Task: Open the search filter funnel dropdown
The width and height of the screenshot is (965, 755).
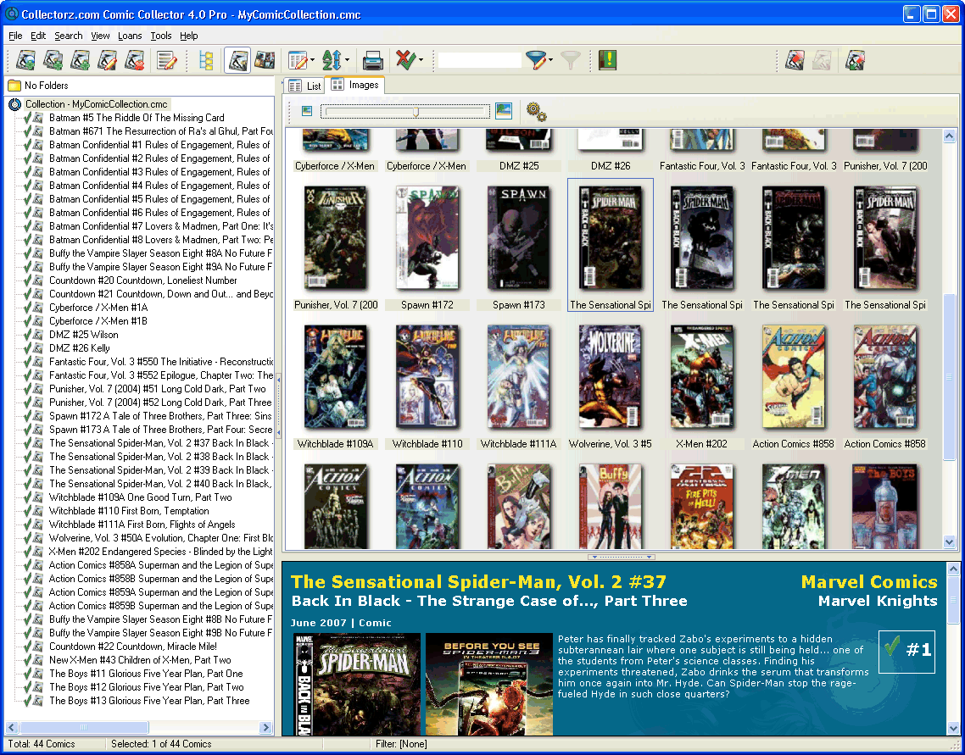Action: (549, 60)
